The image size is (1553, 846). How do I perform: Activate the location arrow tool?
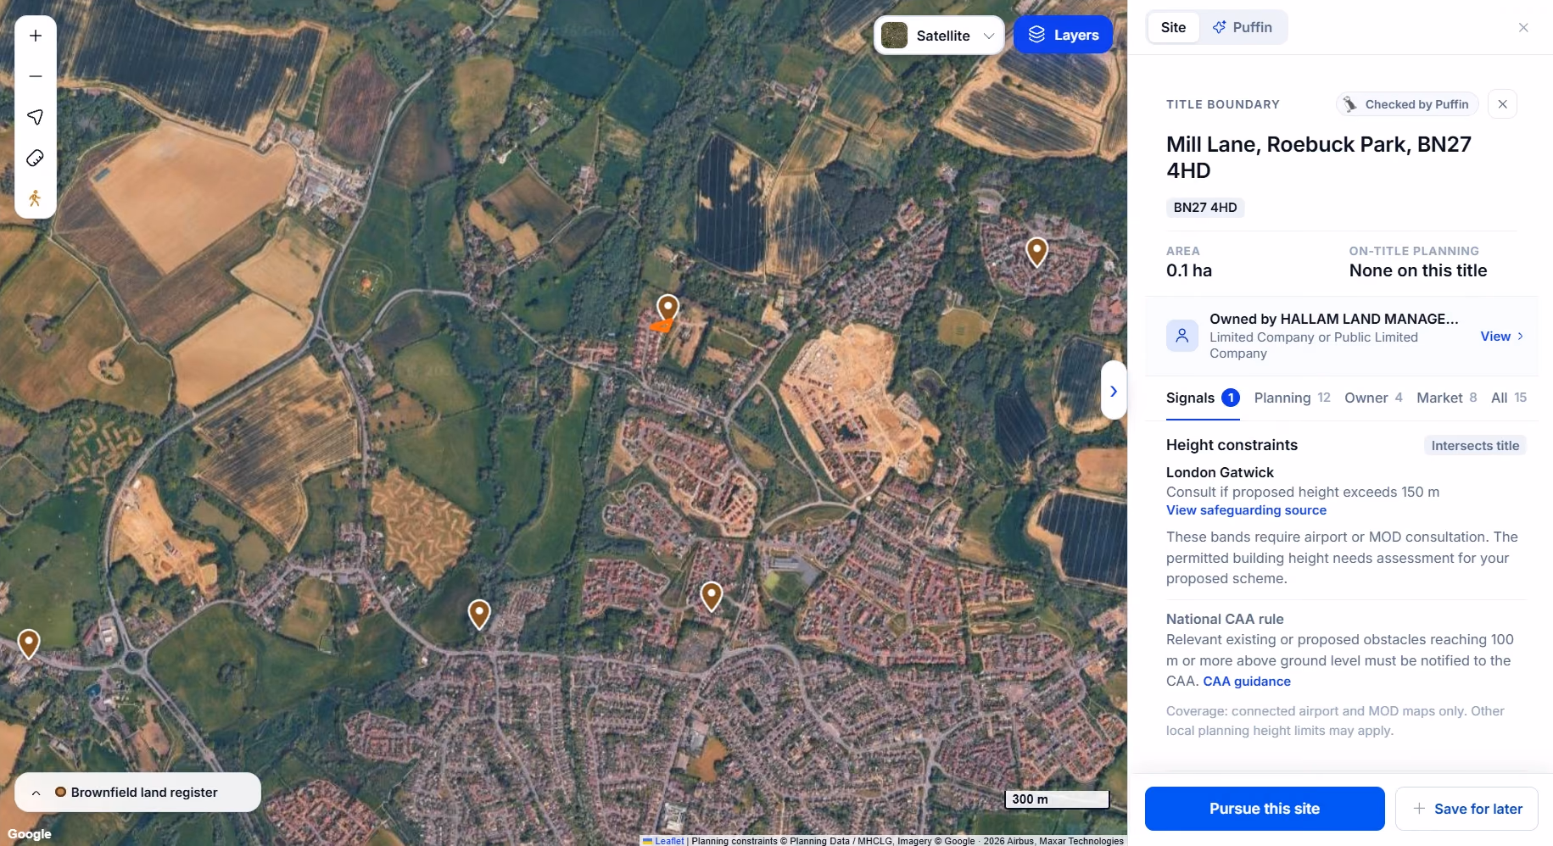(x=36, y=117)
